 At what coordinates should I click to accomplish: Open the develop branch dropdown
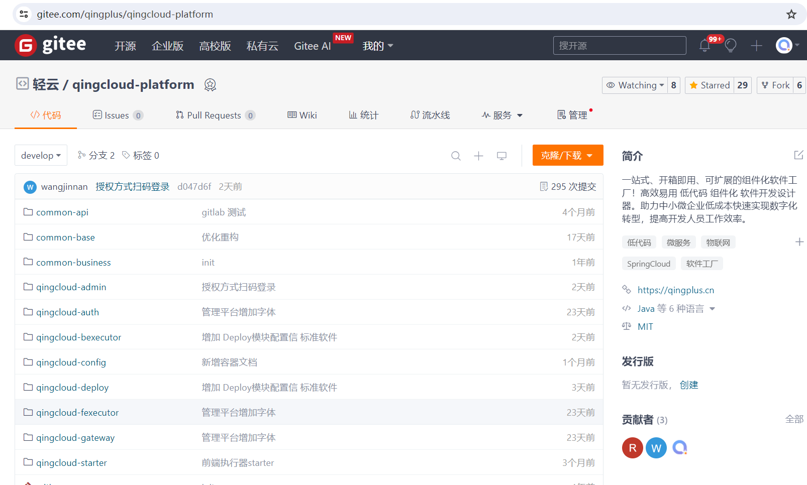[x=41, y=156]
